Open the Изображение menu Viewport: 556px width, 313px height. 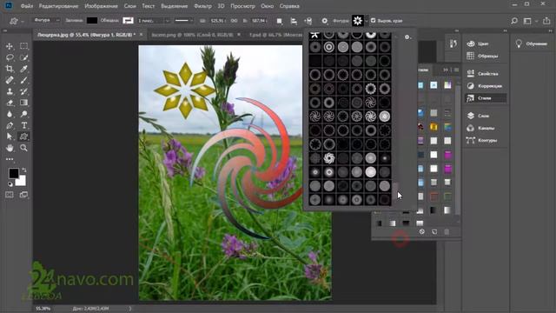pos(101,6)
